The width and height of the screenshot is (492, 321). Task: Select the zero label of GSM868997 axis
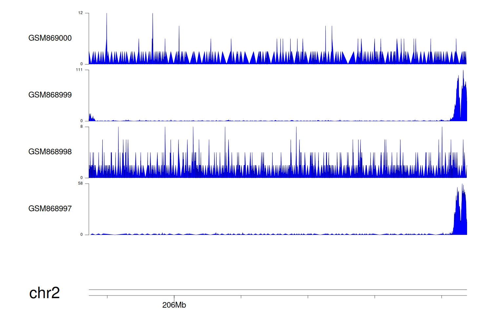(x=81, y=235)
